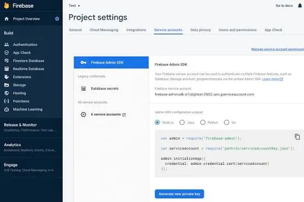Open the project settings gear icon

pos(57,19)
